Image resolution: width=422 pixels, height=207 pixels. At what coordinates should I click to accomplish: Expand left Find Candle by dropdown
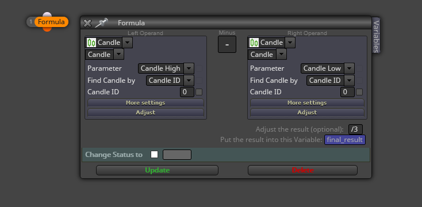coord(170,80)
